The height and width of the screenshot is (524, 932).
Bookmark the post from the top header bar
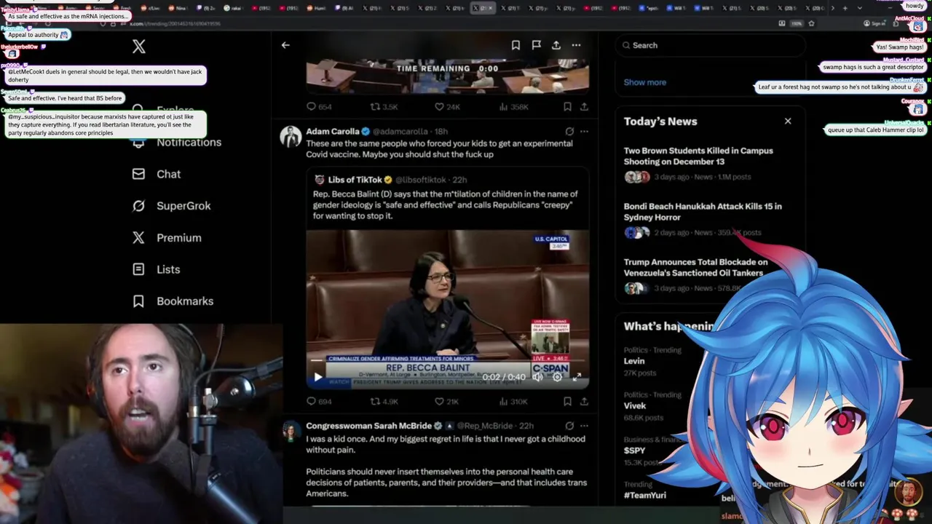pos(516,45)
